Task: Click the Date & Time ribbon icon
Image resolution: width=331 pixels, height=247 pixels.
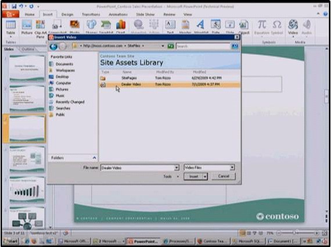Action: pos(215,25)
